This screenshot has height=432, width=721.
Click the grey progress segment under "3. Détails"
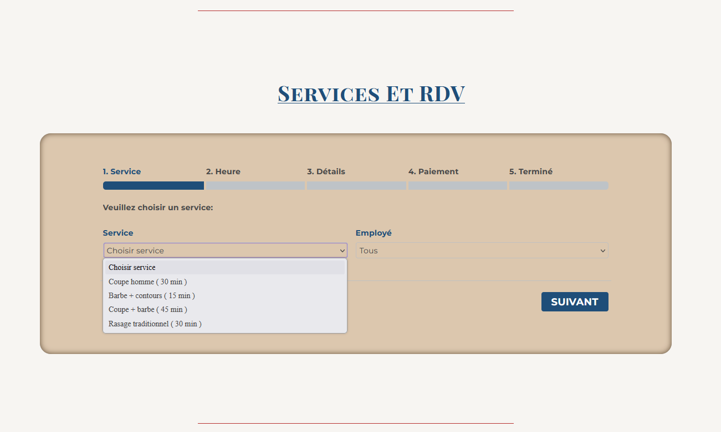click(356, 185)
